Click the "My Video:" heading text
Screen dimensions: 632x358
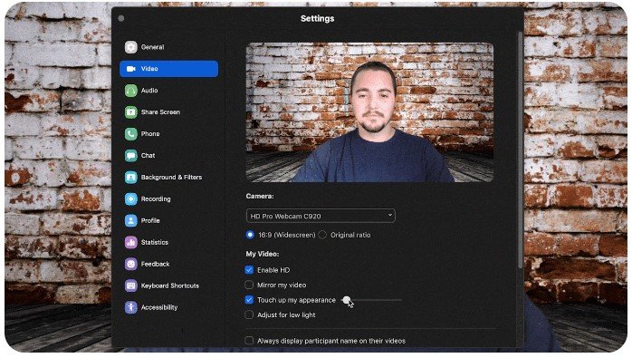[x=262, y=254]
